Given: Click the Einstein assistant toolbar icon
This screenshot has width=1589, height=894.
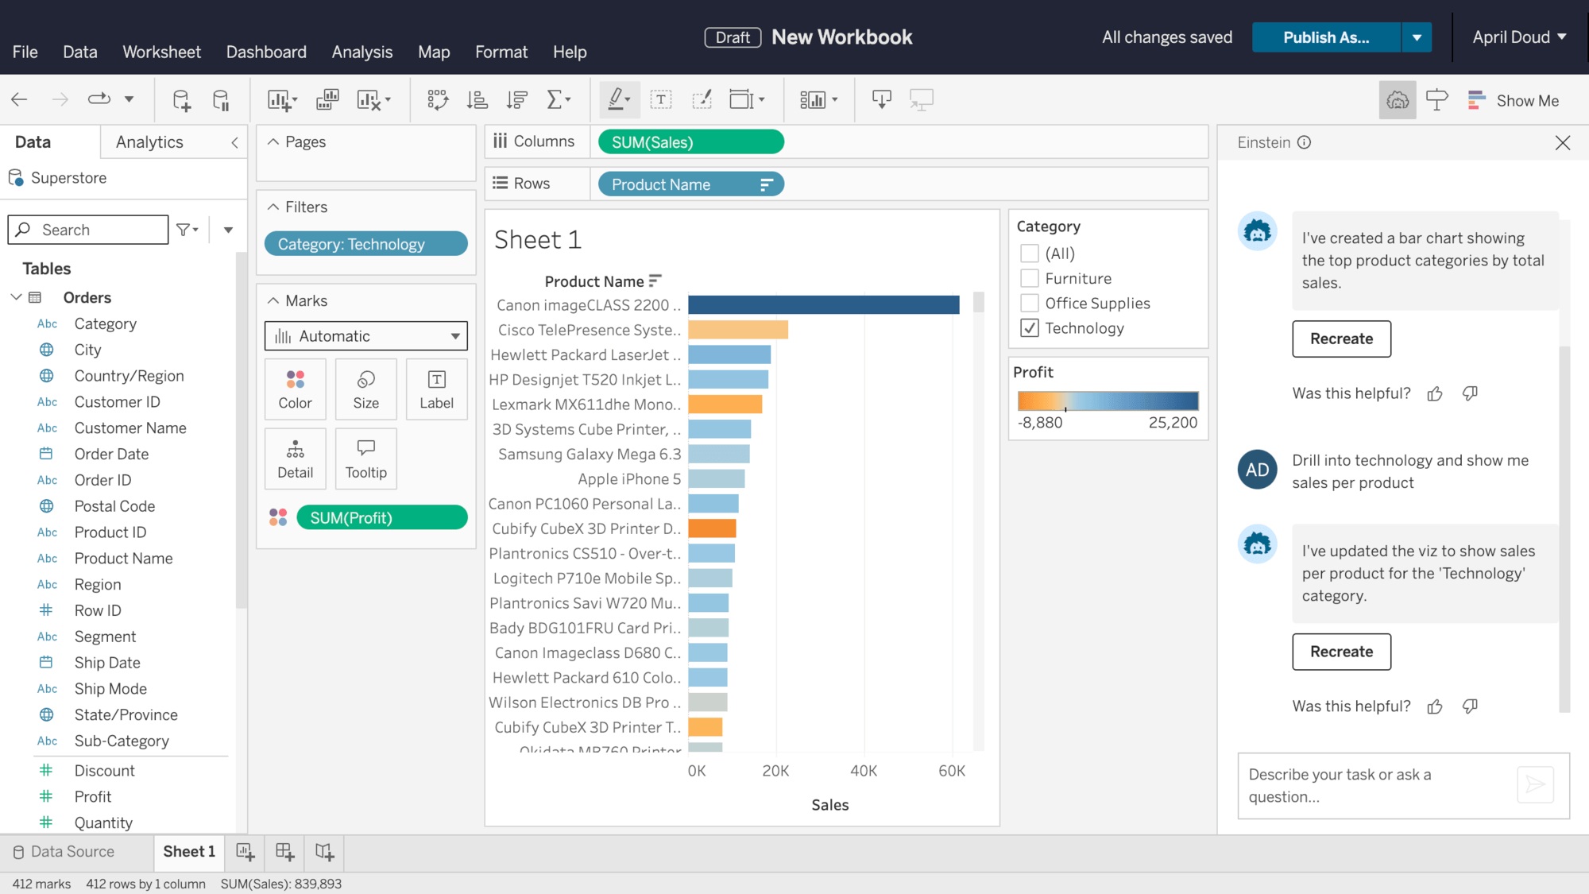Looking at the screenshot, I should pos(1397,100).
